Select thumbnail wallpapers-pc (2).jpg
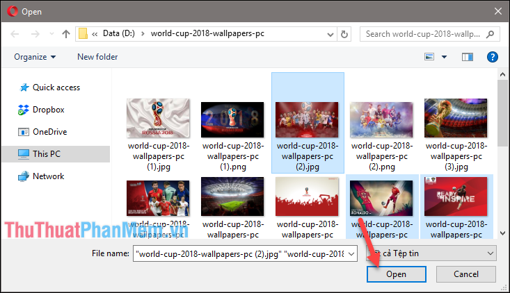The image size is (510, 293). 307,119
